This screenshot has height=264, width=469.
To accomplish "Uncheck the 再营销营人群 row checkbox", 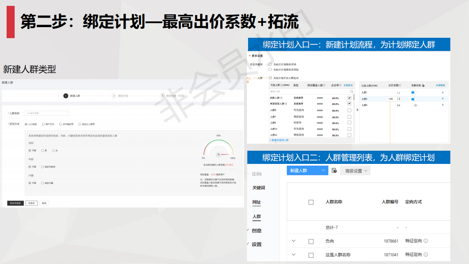I will [350, 103].
